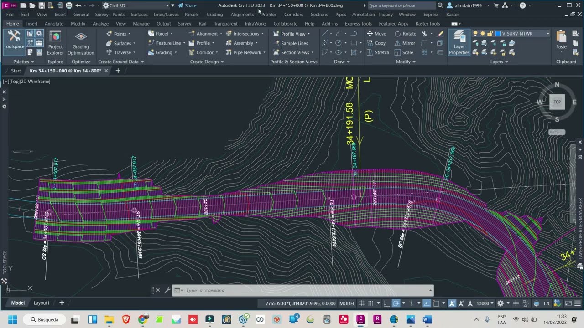Click the almdato1999 account button
The height and width of the screenshot is (328, 584).
pyautogui.click(x=465, y=5)
